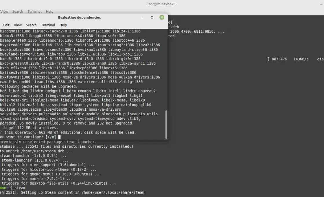Click 'triggers for hicolor-icon-theme' line
This screenshot has width=324, height=197.
pyautogui.click(x=49, y=170)
